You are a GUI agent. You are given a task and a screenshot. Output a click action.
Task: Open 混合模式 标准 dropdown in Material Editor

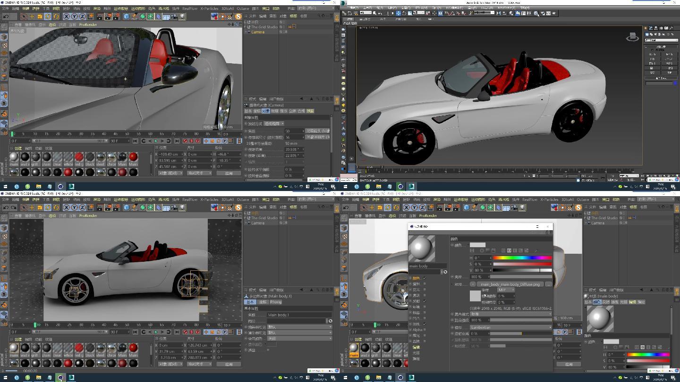(x=511, y=314)
